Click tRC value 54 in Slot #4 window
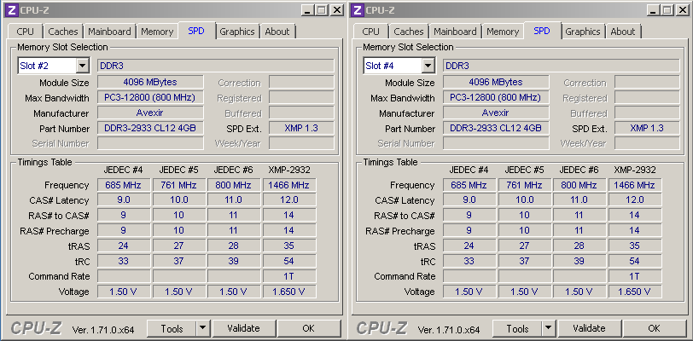The height and width of the screenshot is (341, 693). pyautogui.click(x=635, y=261)
